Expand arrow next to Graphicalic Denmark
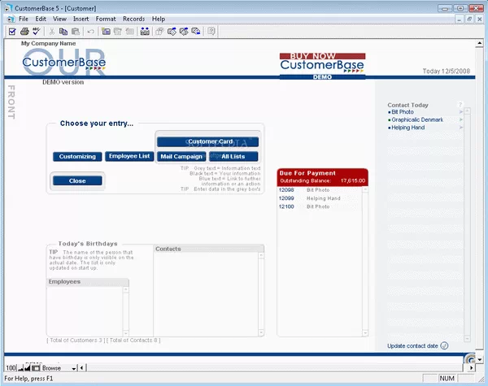Image resolution: width=488 pixels, height=386 pixels. tap(461, 119)
